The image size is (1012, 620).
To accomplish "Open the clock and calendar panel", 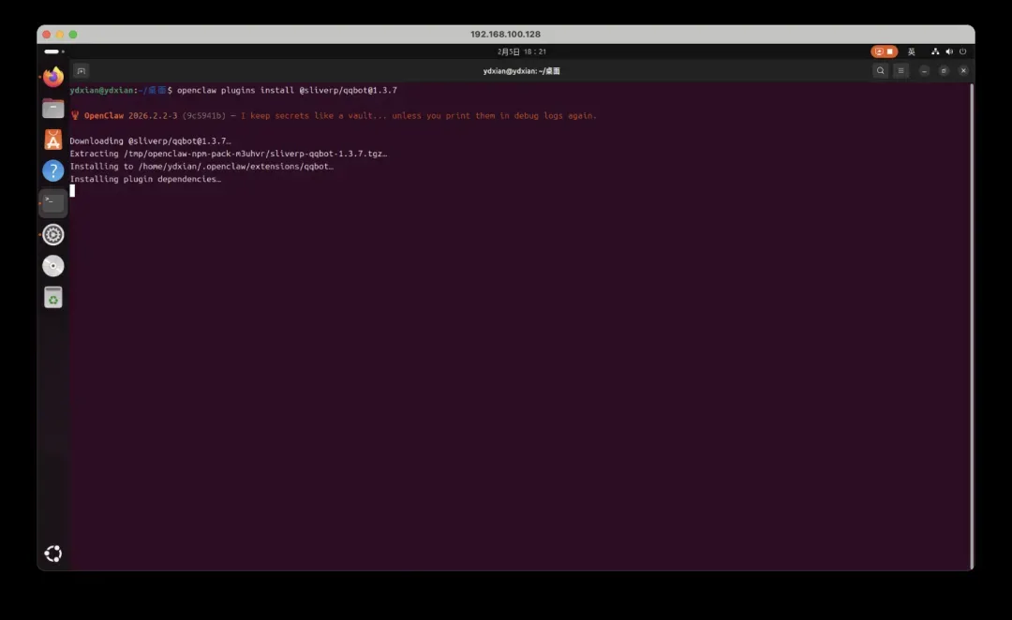I will coord(521,52).
